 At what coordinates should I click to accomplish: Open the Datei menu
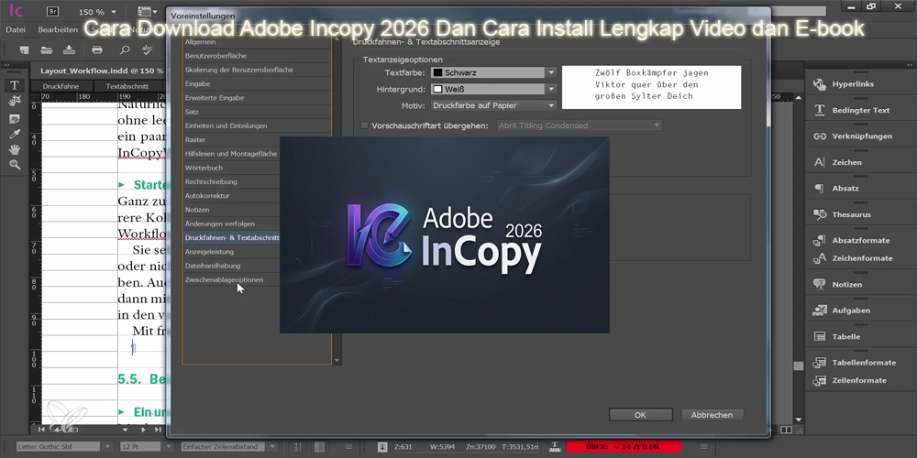pyautogui.click(x=16, y=29)
